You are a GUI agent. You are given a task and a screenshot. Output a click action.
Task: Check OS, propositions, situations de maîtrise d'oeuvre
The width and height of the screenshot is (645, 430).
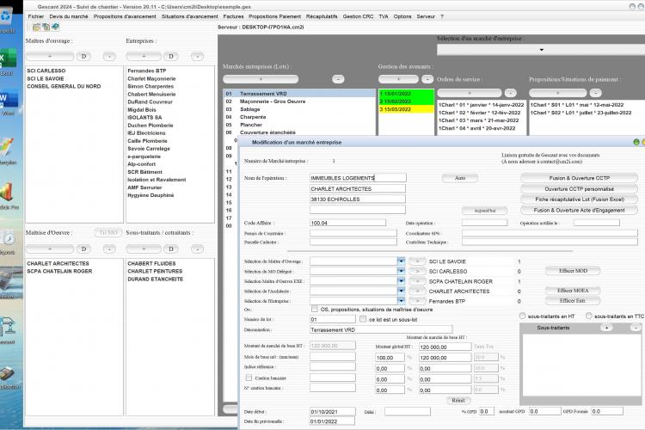[315, 309]
